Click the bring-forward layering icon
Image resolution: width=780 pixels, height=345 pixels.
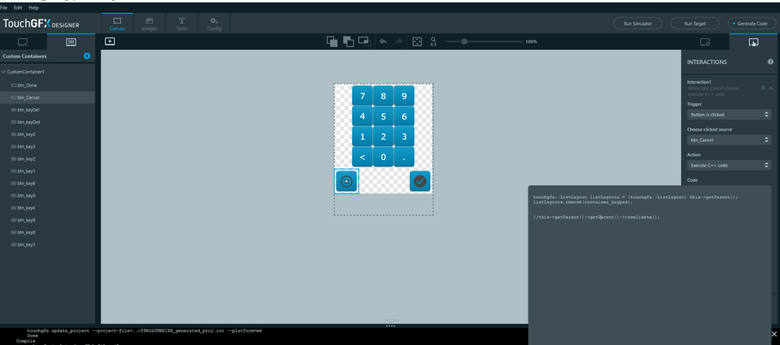coord(332,41)
